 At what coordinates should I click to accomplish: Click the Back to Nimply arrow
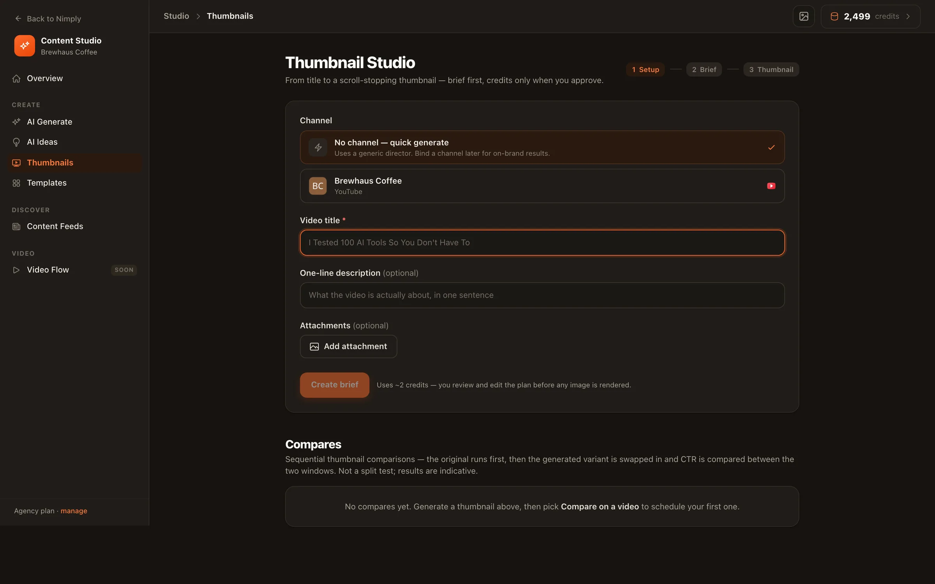click(18, 18)
